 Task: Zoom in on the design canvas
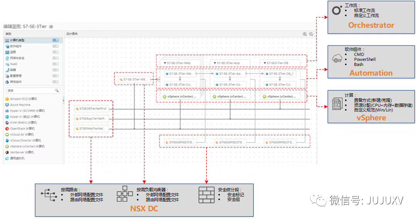click(x=305, y=34)
